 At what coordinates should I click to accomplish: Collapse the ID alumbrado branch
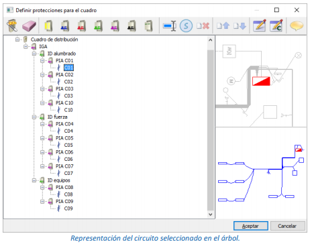(x=34, y=54)
